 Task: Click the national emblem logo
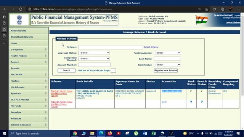[19, 20]
